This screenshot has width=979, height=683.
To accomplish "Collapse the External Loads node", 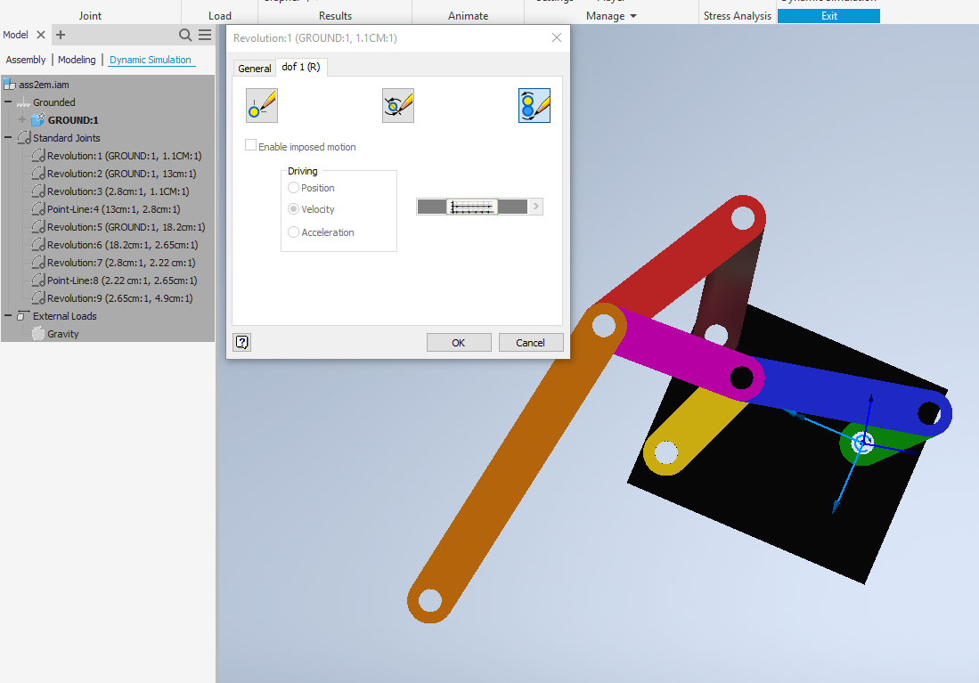I will pyautogui.click(x=8, y=316).
